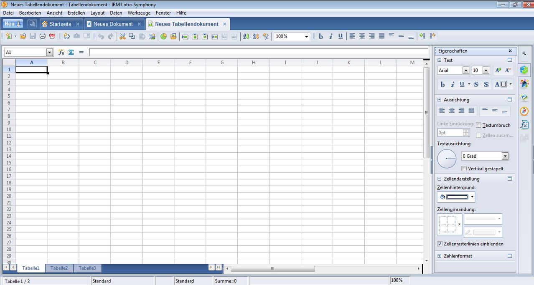Click the Print icon in the toolbar

[x=42, y=36]
